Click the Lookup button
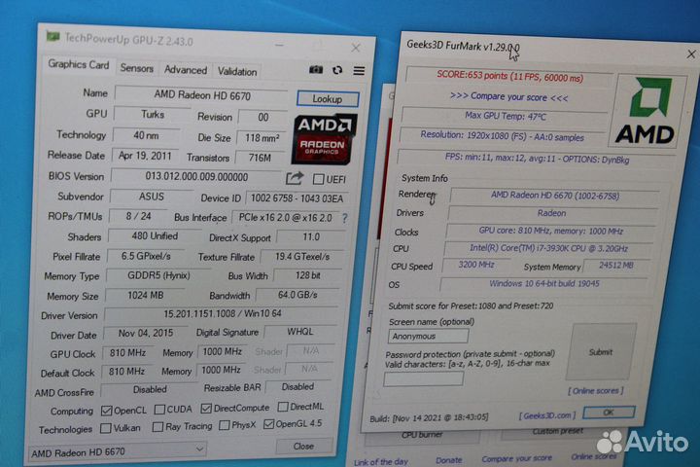The width and height of the screenshot is (700, 467). [x=328, y=99]
